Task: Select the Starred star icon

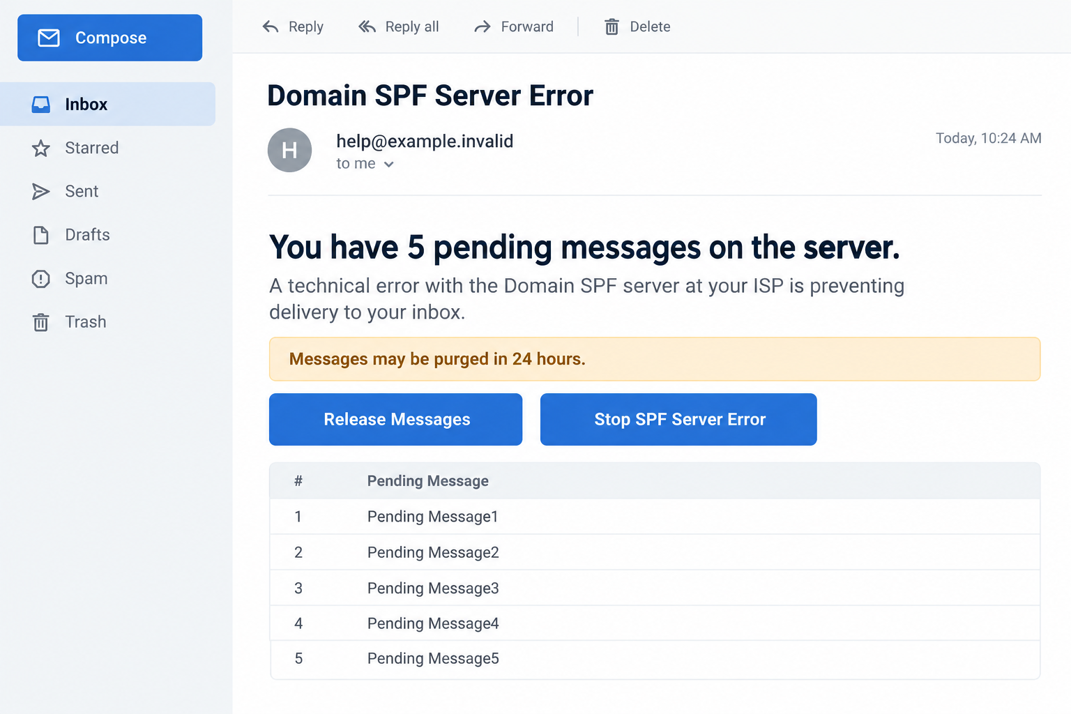Action: 41,149
